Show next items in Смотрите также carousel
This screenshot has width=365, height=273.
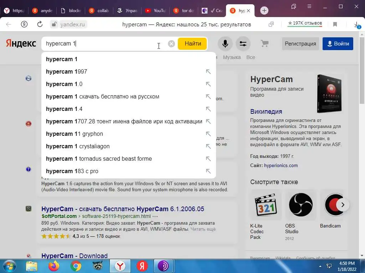(343, 205)
